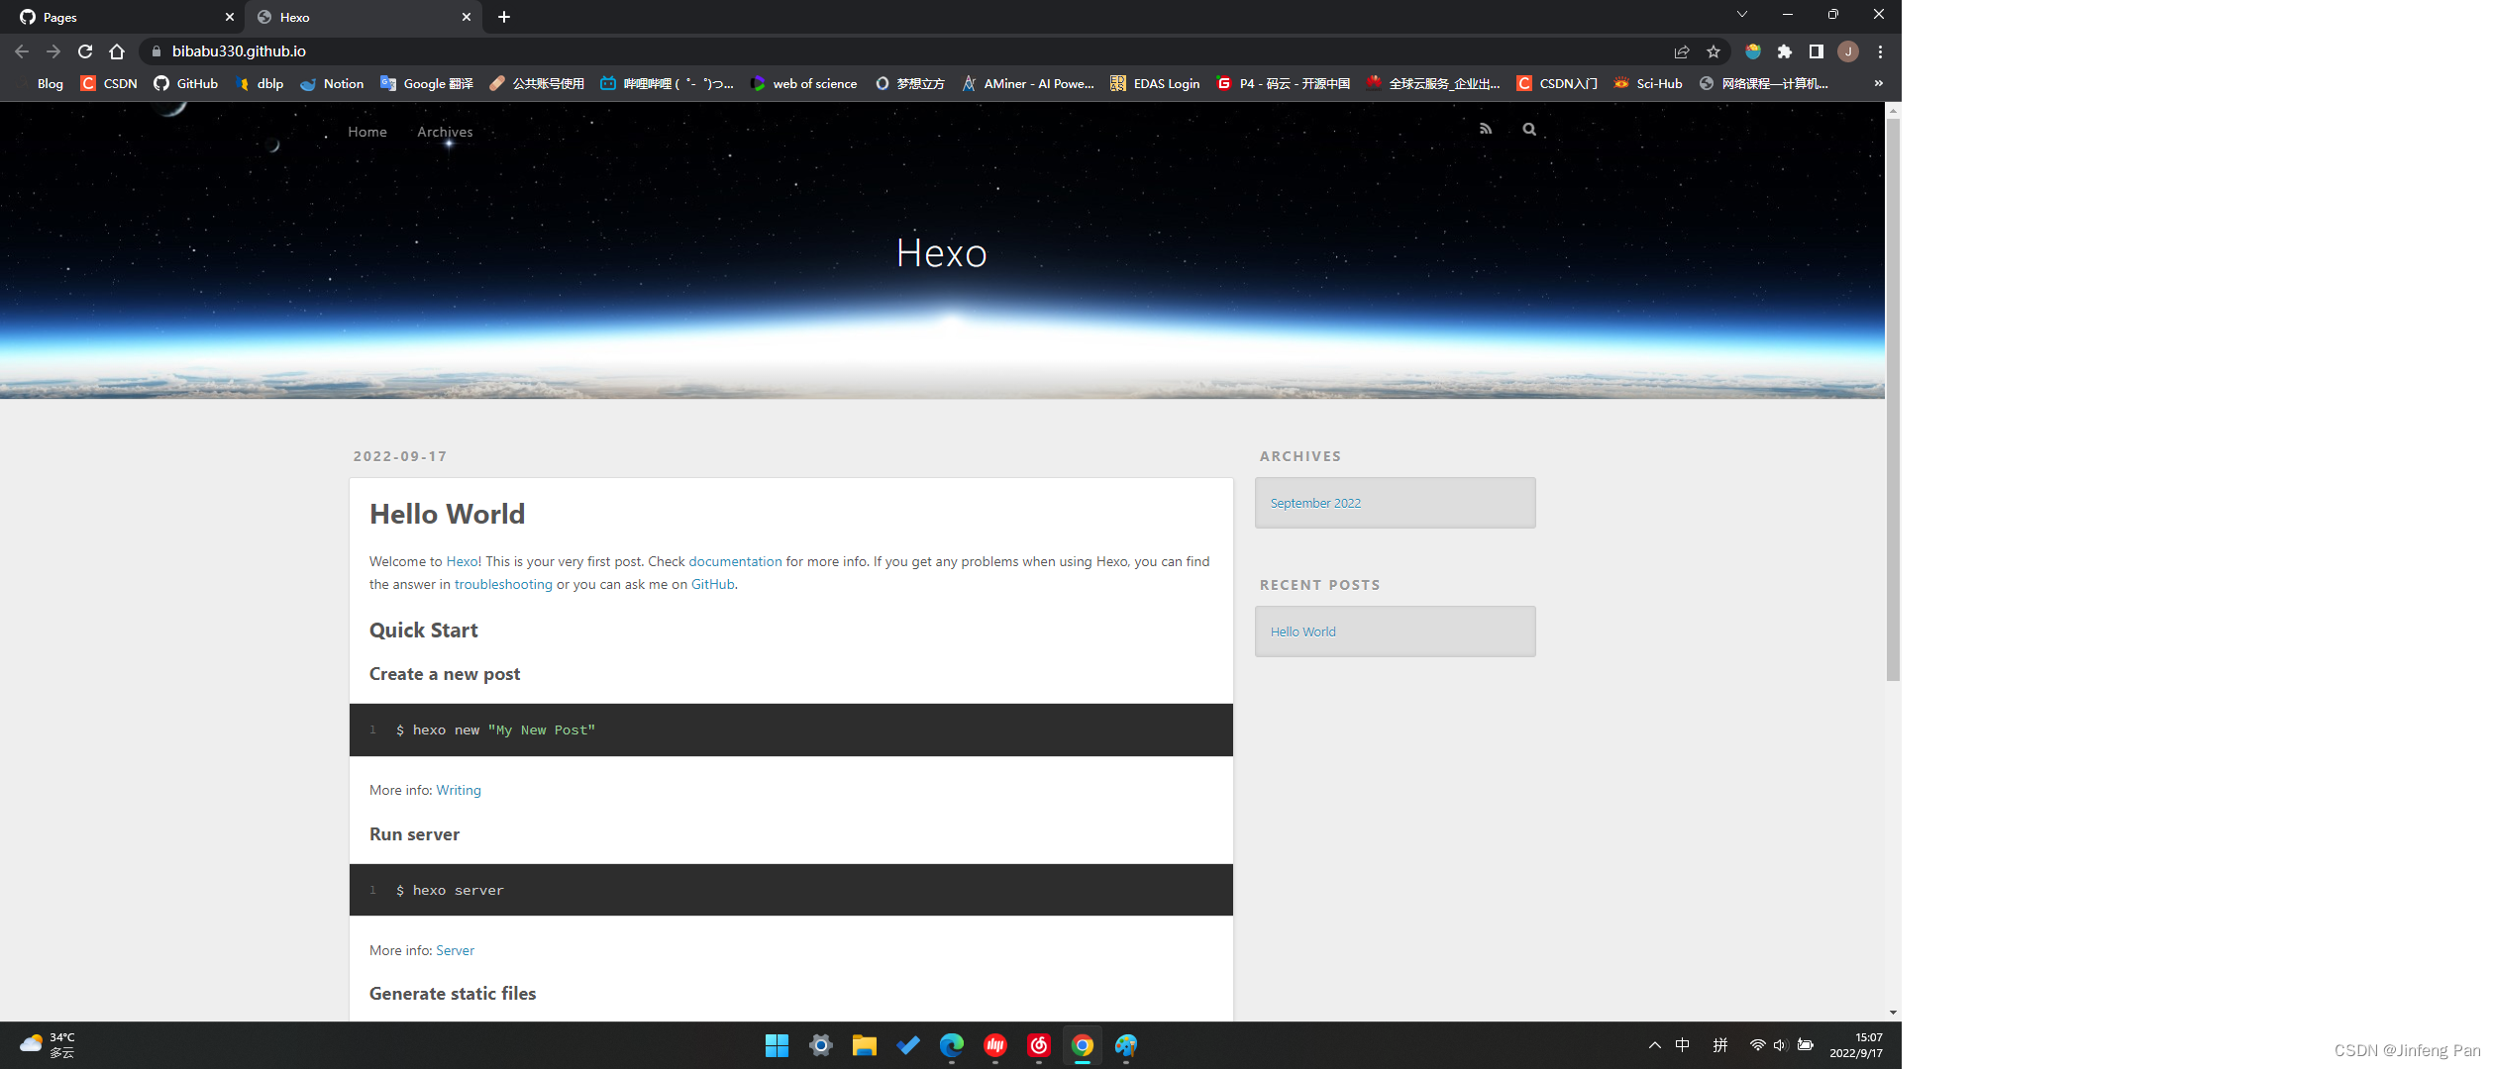Screen dimensions: 2495x1069
Task: Open the GitHub bookmark
Action: [186, 83]
